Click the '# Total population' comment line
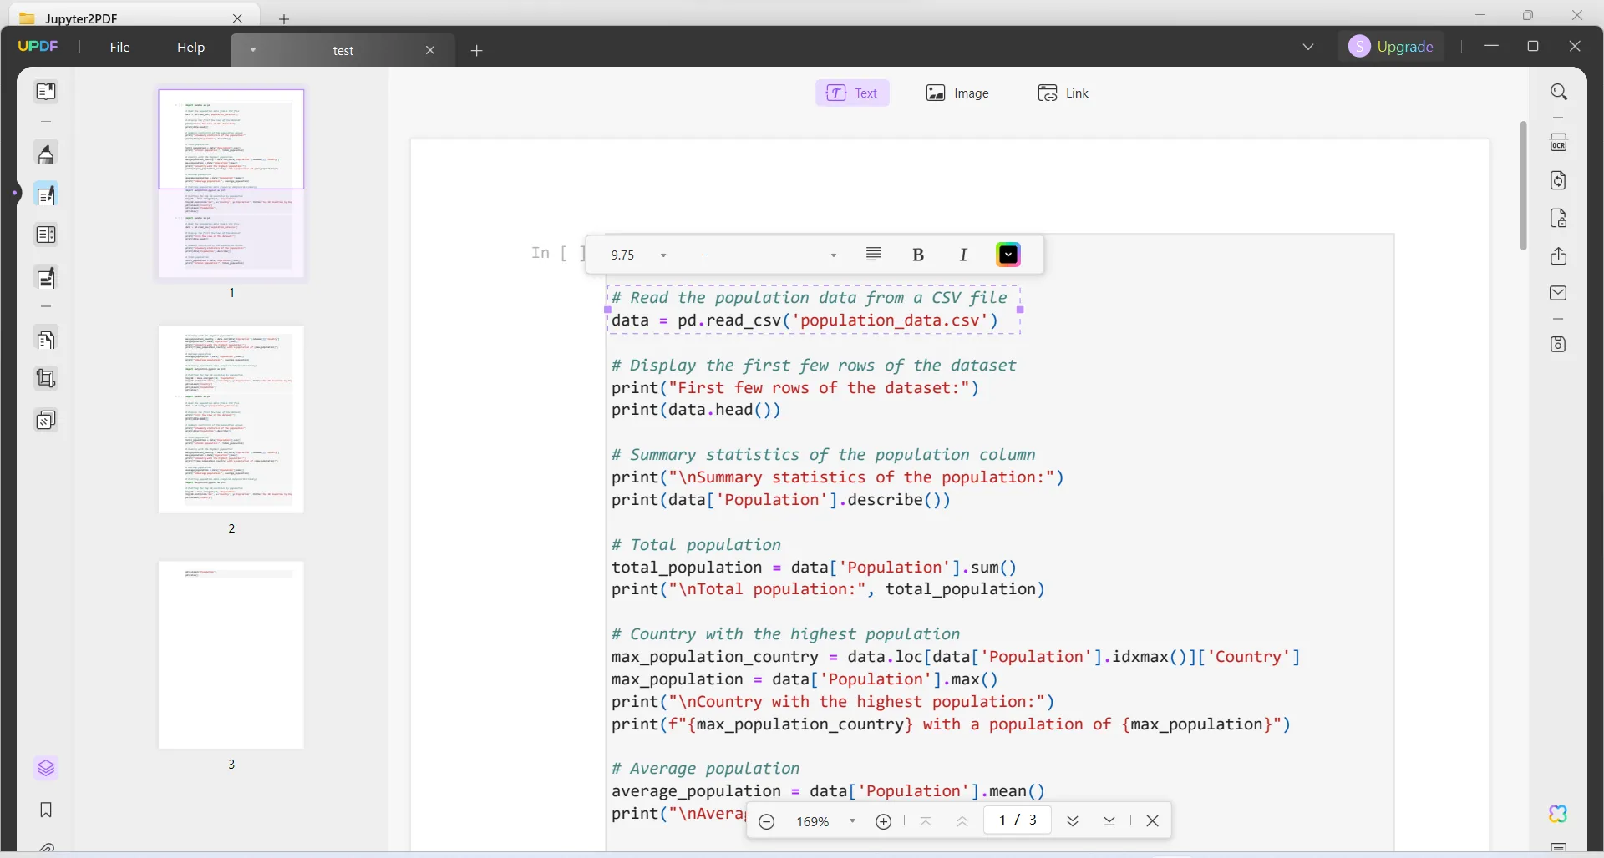 point(696,545)
